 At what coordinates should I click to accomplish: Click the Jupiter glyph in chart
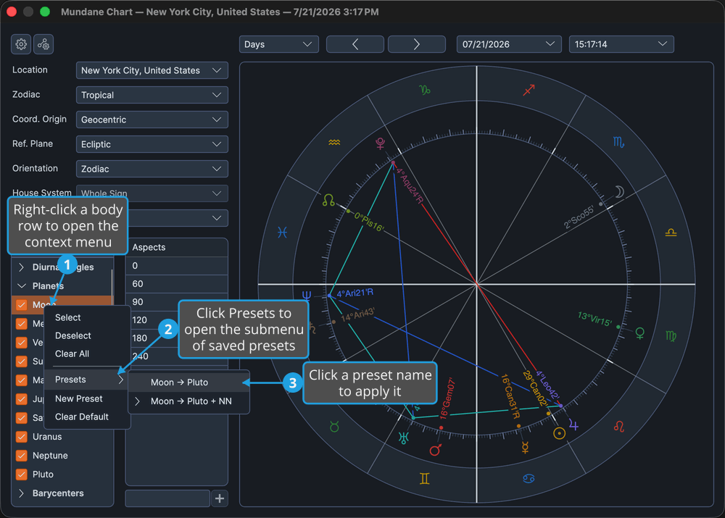click(573, 425)
